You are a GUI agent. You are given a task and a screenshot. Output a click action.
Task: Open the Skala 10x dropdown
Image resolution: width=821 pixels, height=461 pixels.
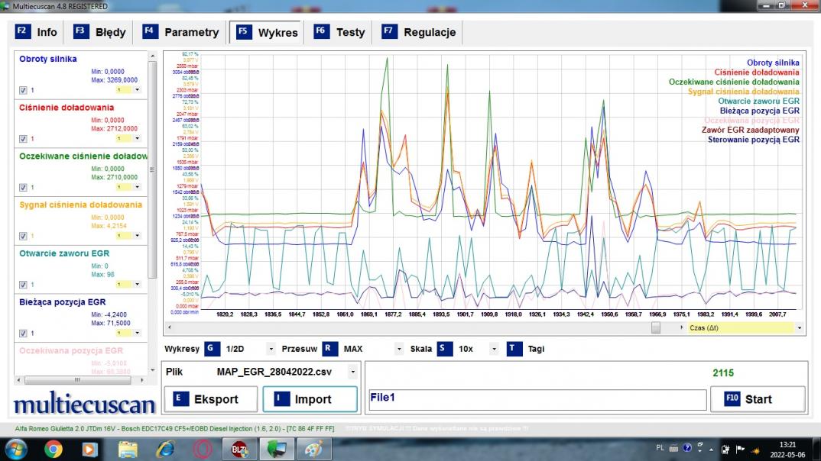pos(494,349)
